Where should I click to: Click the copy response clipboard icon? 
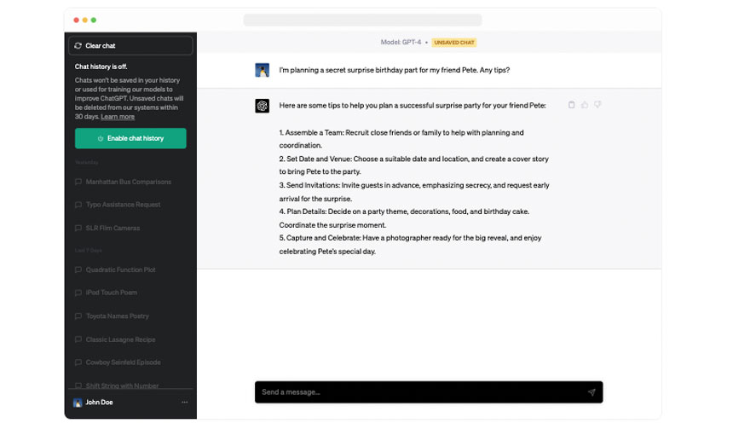571,105
